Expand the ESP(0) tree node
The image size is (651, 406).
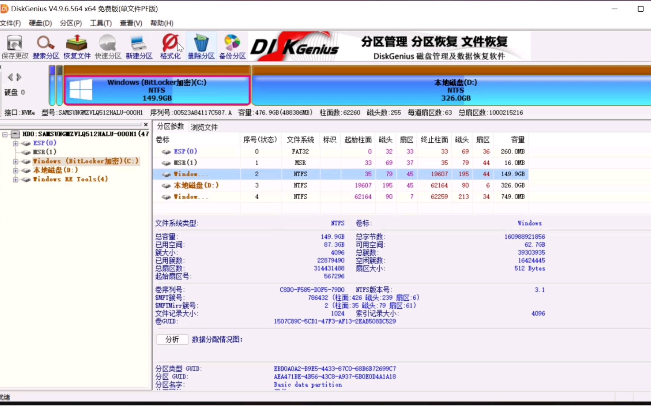click(x=15, y=143)
